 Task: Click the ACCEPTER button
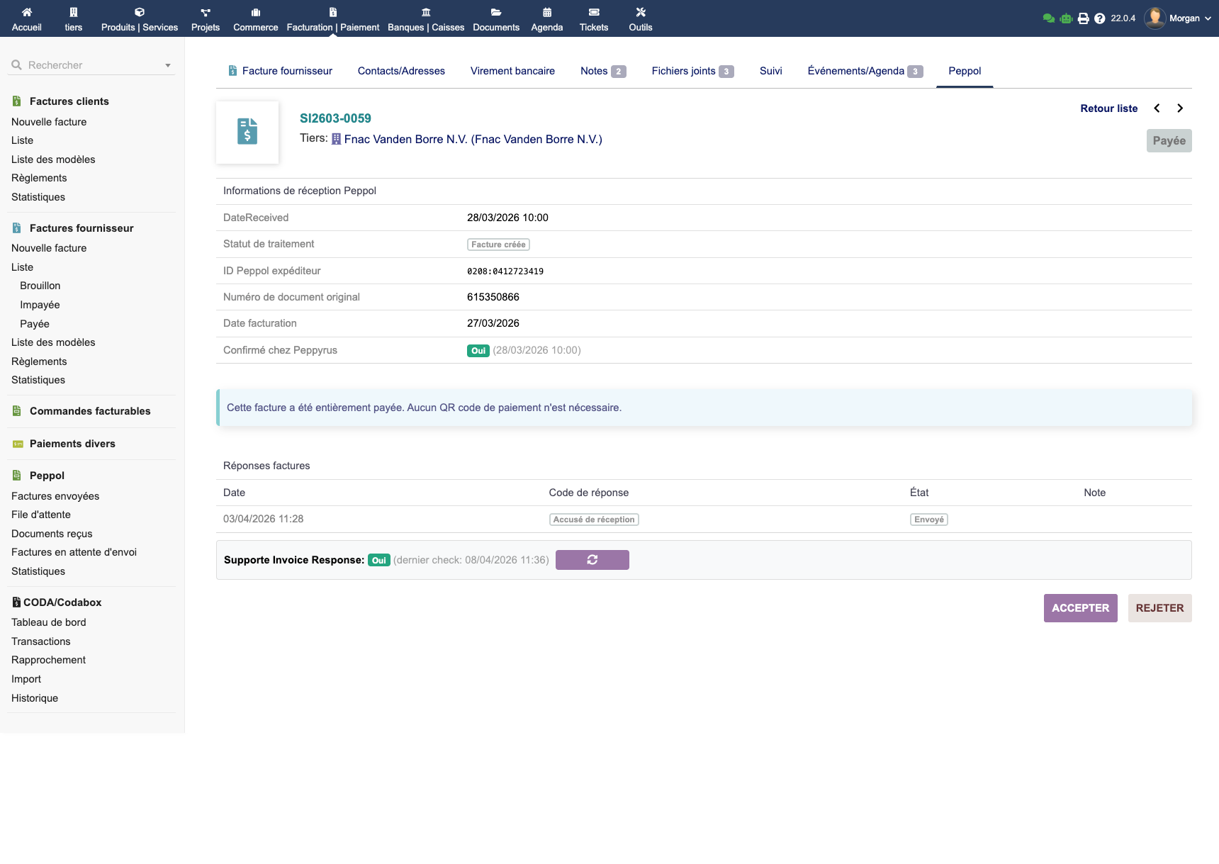point(1081,608)
